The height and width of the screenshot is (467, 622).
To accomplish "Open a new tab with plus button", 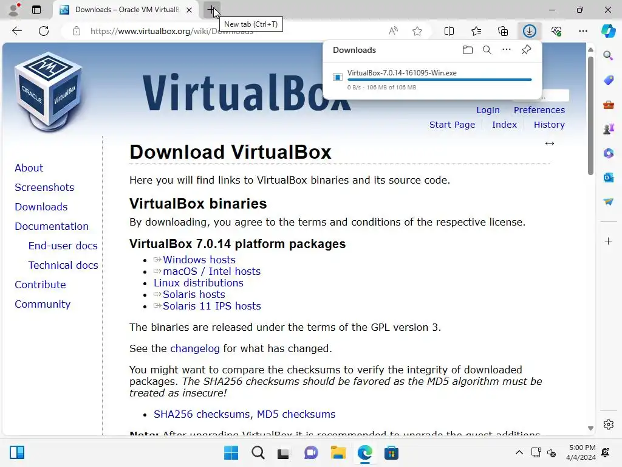I will 211,10.
